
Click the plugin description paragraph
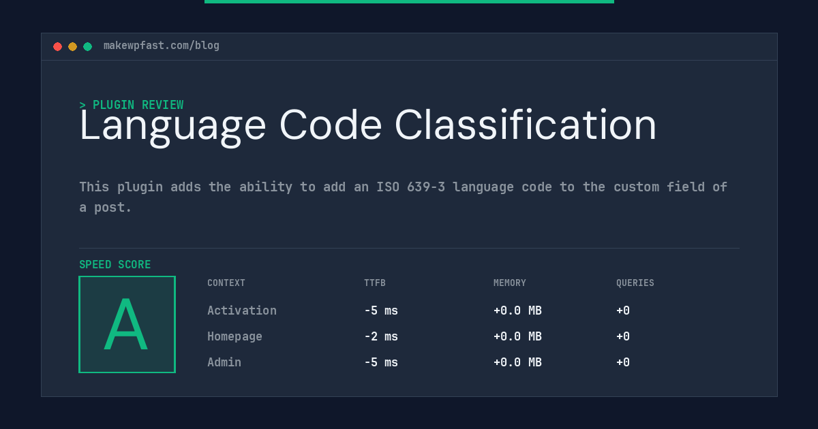point(404,197)
